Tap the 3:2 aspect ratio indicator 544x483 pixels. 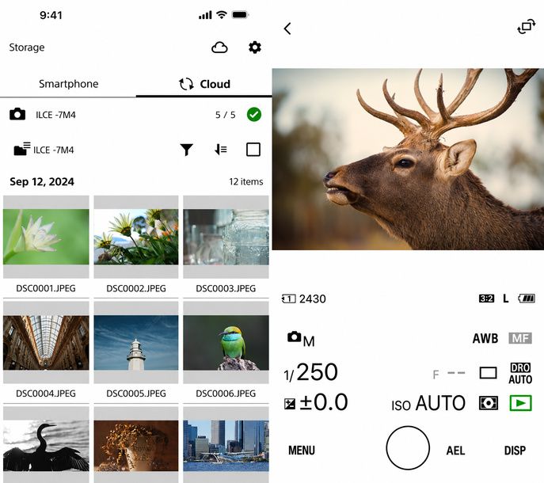(x=486, y=299)
